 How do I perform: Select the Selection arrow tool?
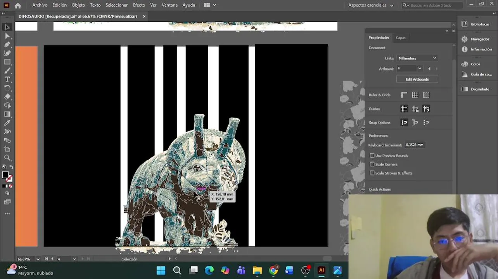tap(7, 27)
